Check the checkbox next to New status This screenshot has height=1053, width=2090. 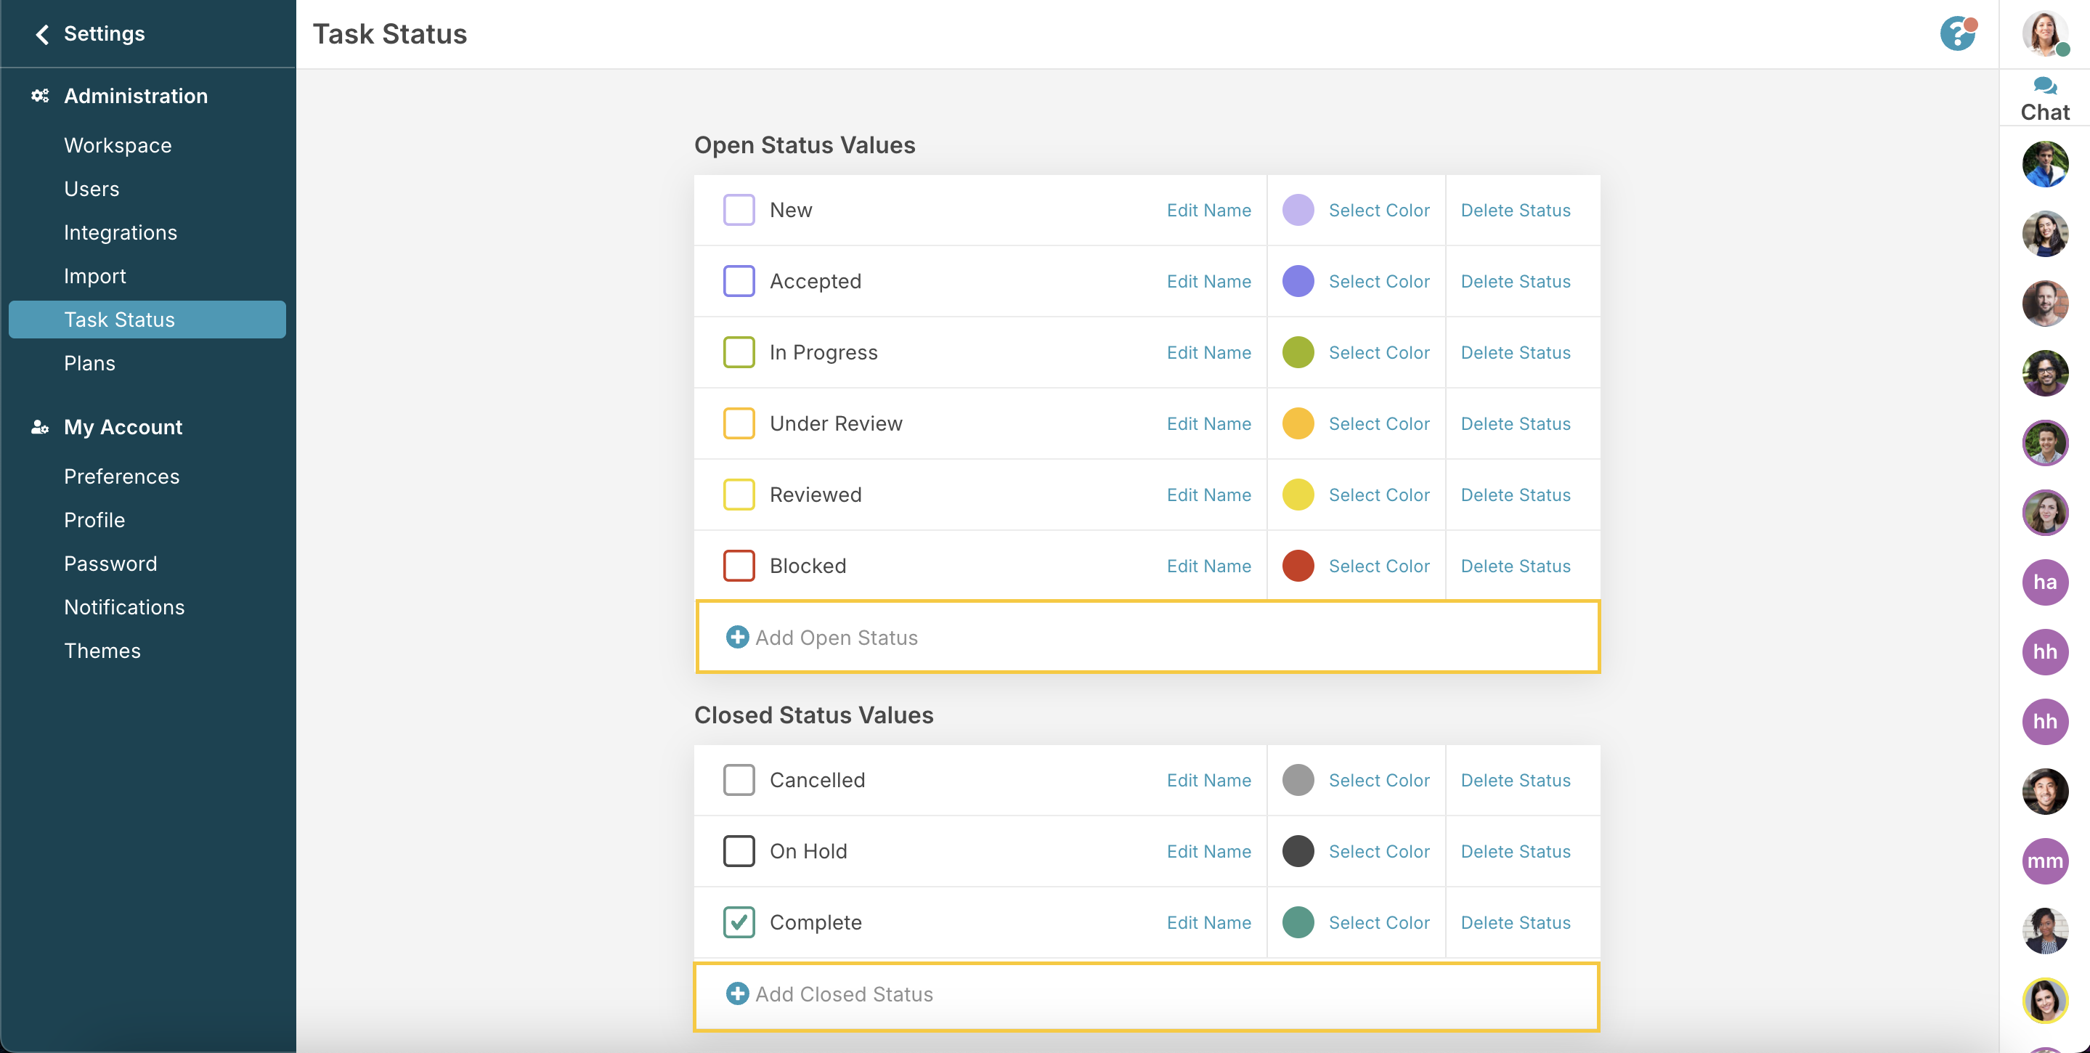739,208
